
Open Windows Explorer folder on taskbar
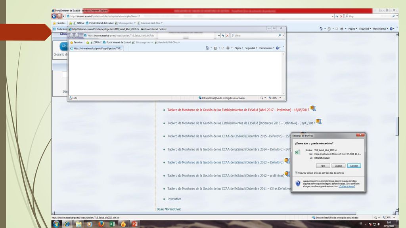point(79,224)
